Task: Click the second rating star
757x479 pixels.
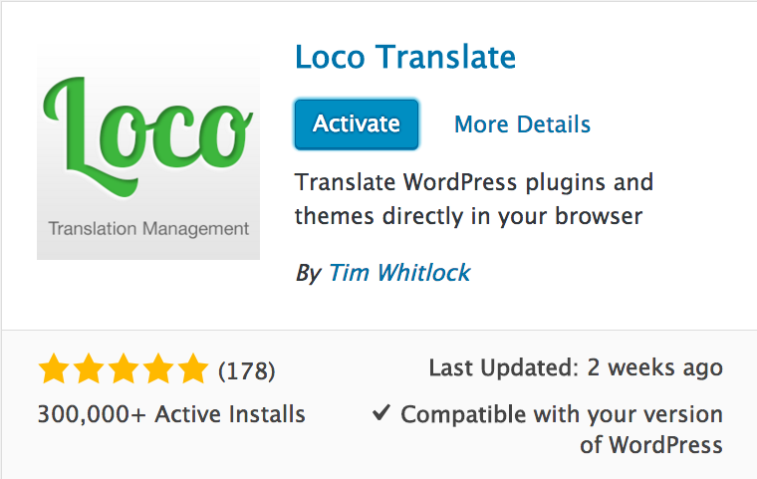Action: click(89, 370)
